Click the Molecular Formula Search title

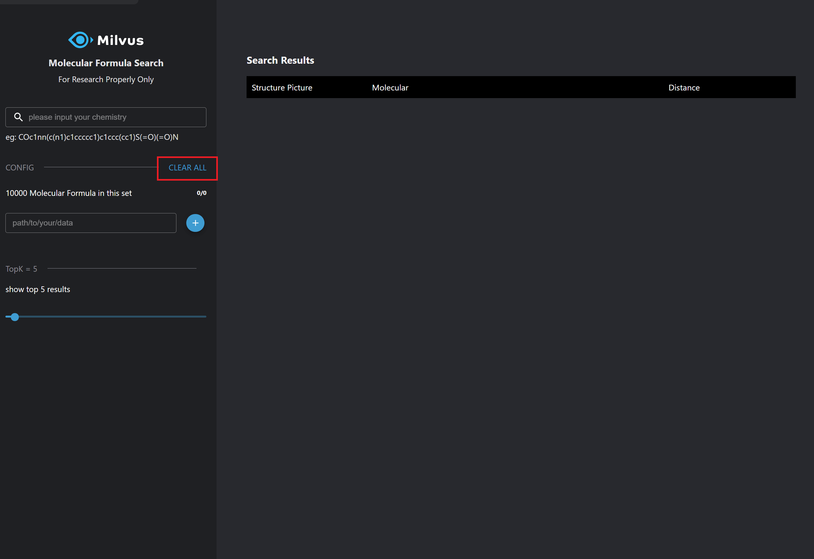click(106, 63)
